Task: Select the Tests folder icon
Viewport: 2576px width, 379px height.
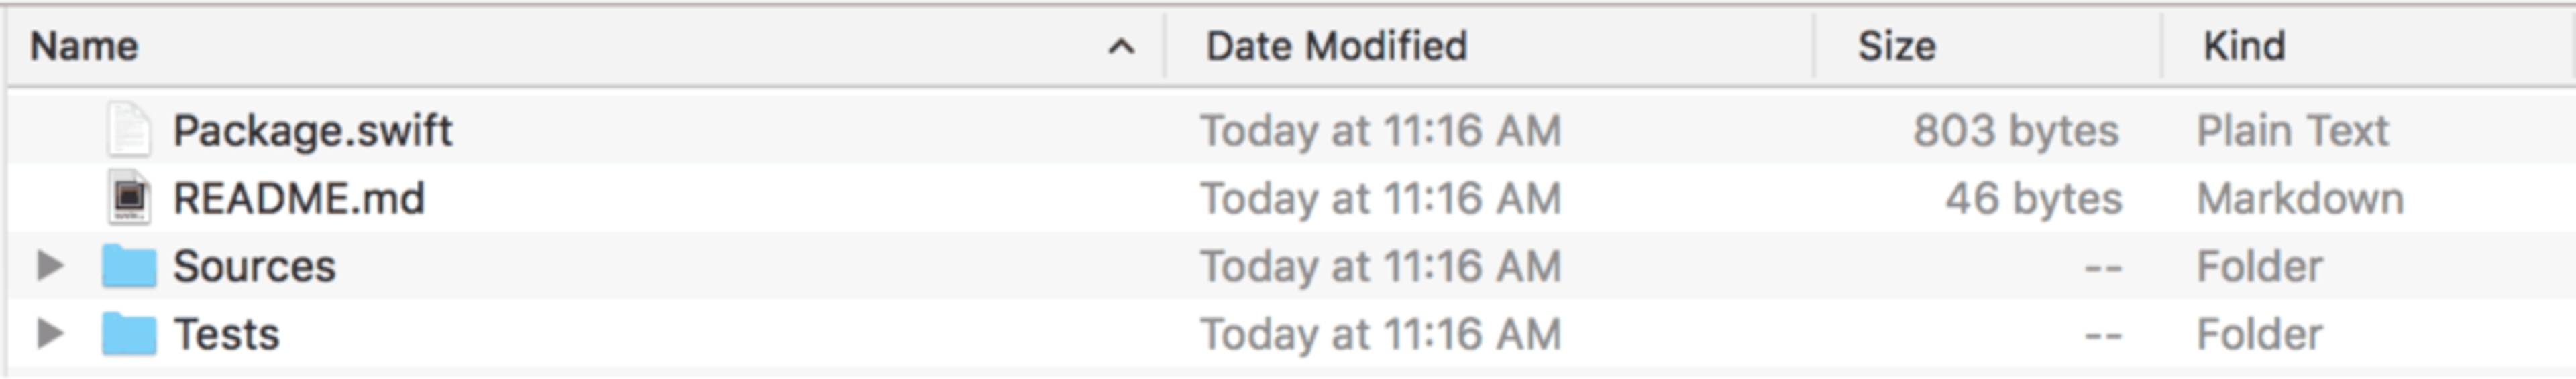Action: [x=129, y=333]
